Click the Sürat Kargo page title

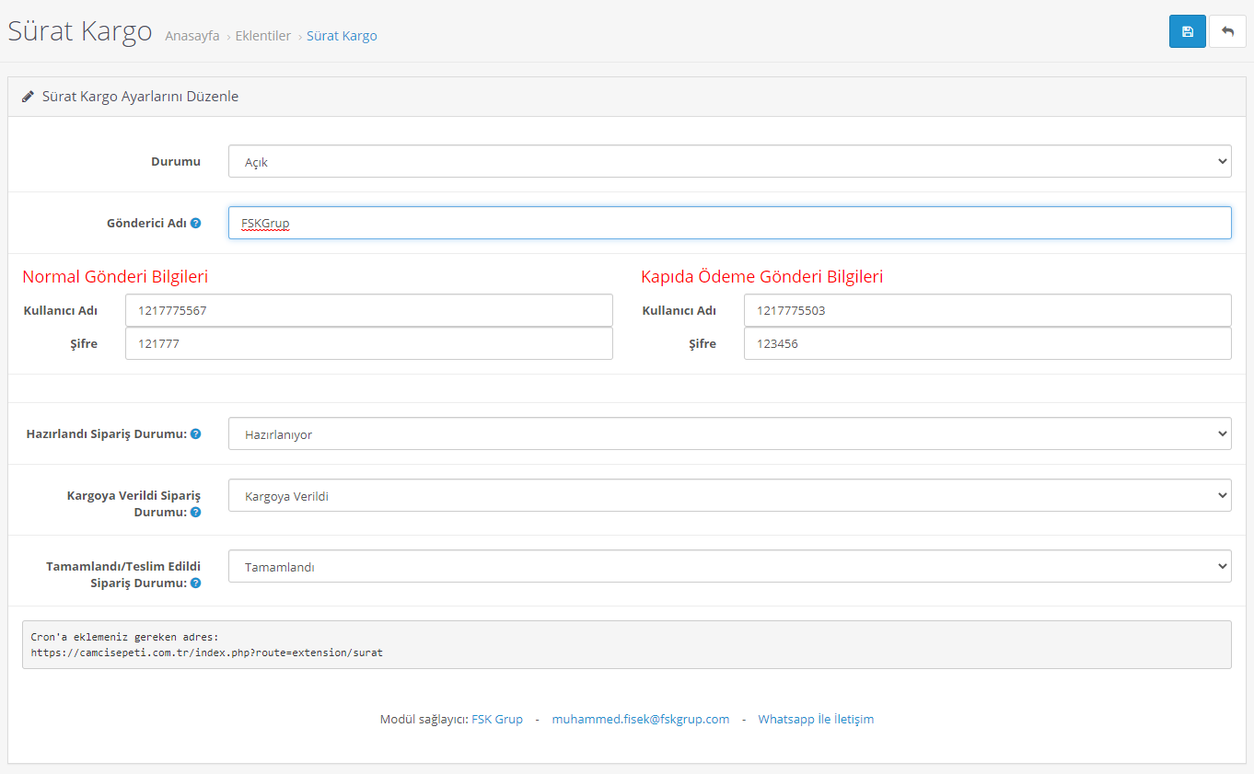(80, 31)
